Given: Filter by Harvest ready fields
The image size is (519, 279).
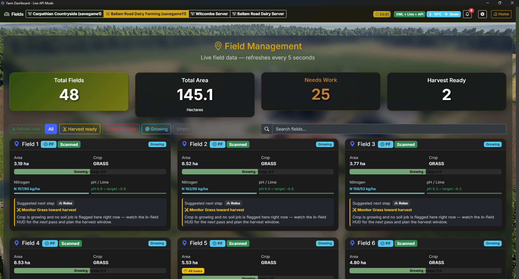Looking at the screenshot, I should point(80,129).
